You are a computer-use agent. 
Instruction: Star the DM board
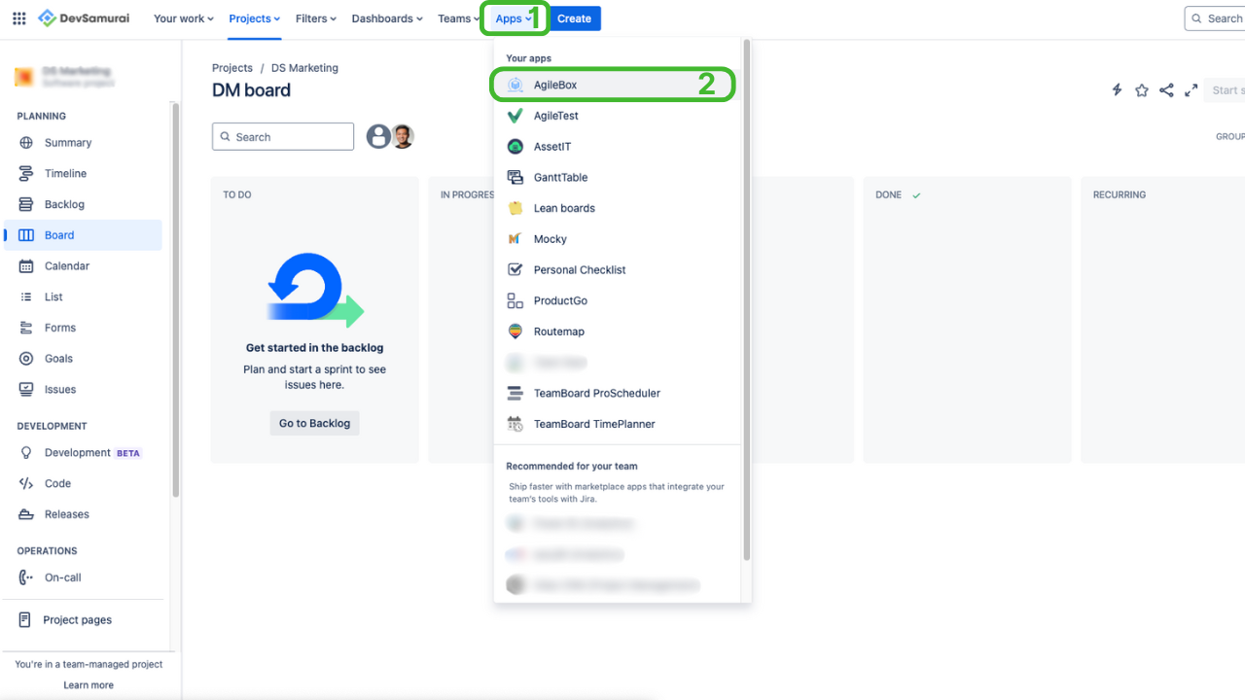point(1141,90)
